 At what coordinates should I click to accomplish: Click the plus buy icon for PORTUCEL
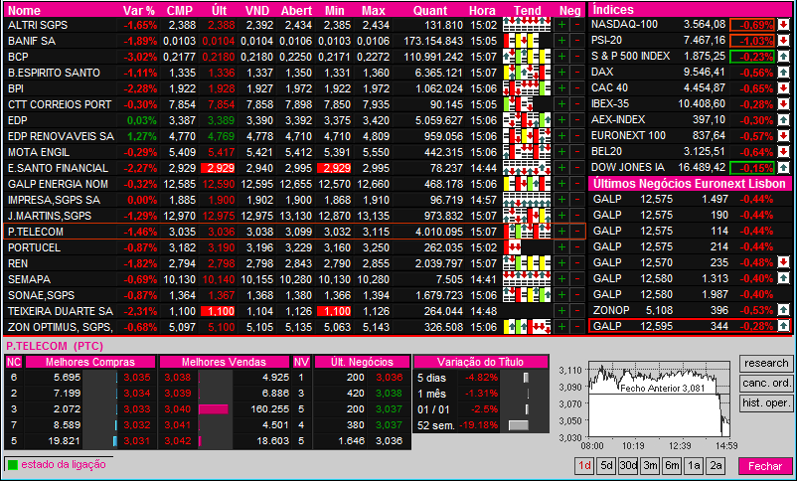(x=561, y=247)
